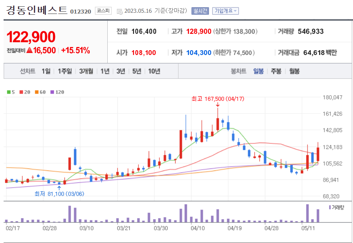The image size is (353, 243).
Task: Click the lower limit price 74,500
Action: (x=243, y=53)
